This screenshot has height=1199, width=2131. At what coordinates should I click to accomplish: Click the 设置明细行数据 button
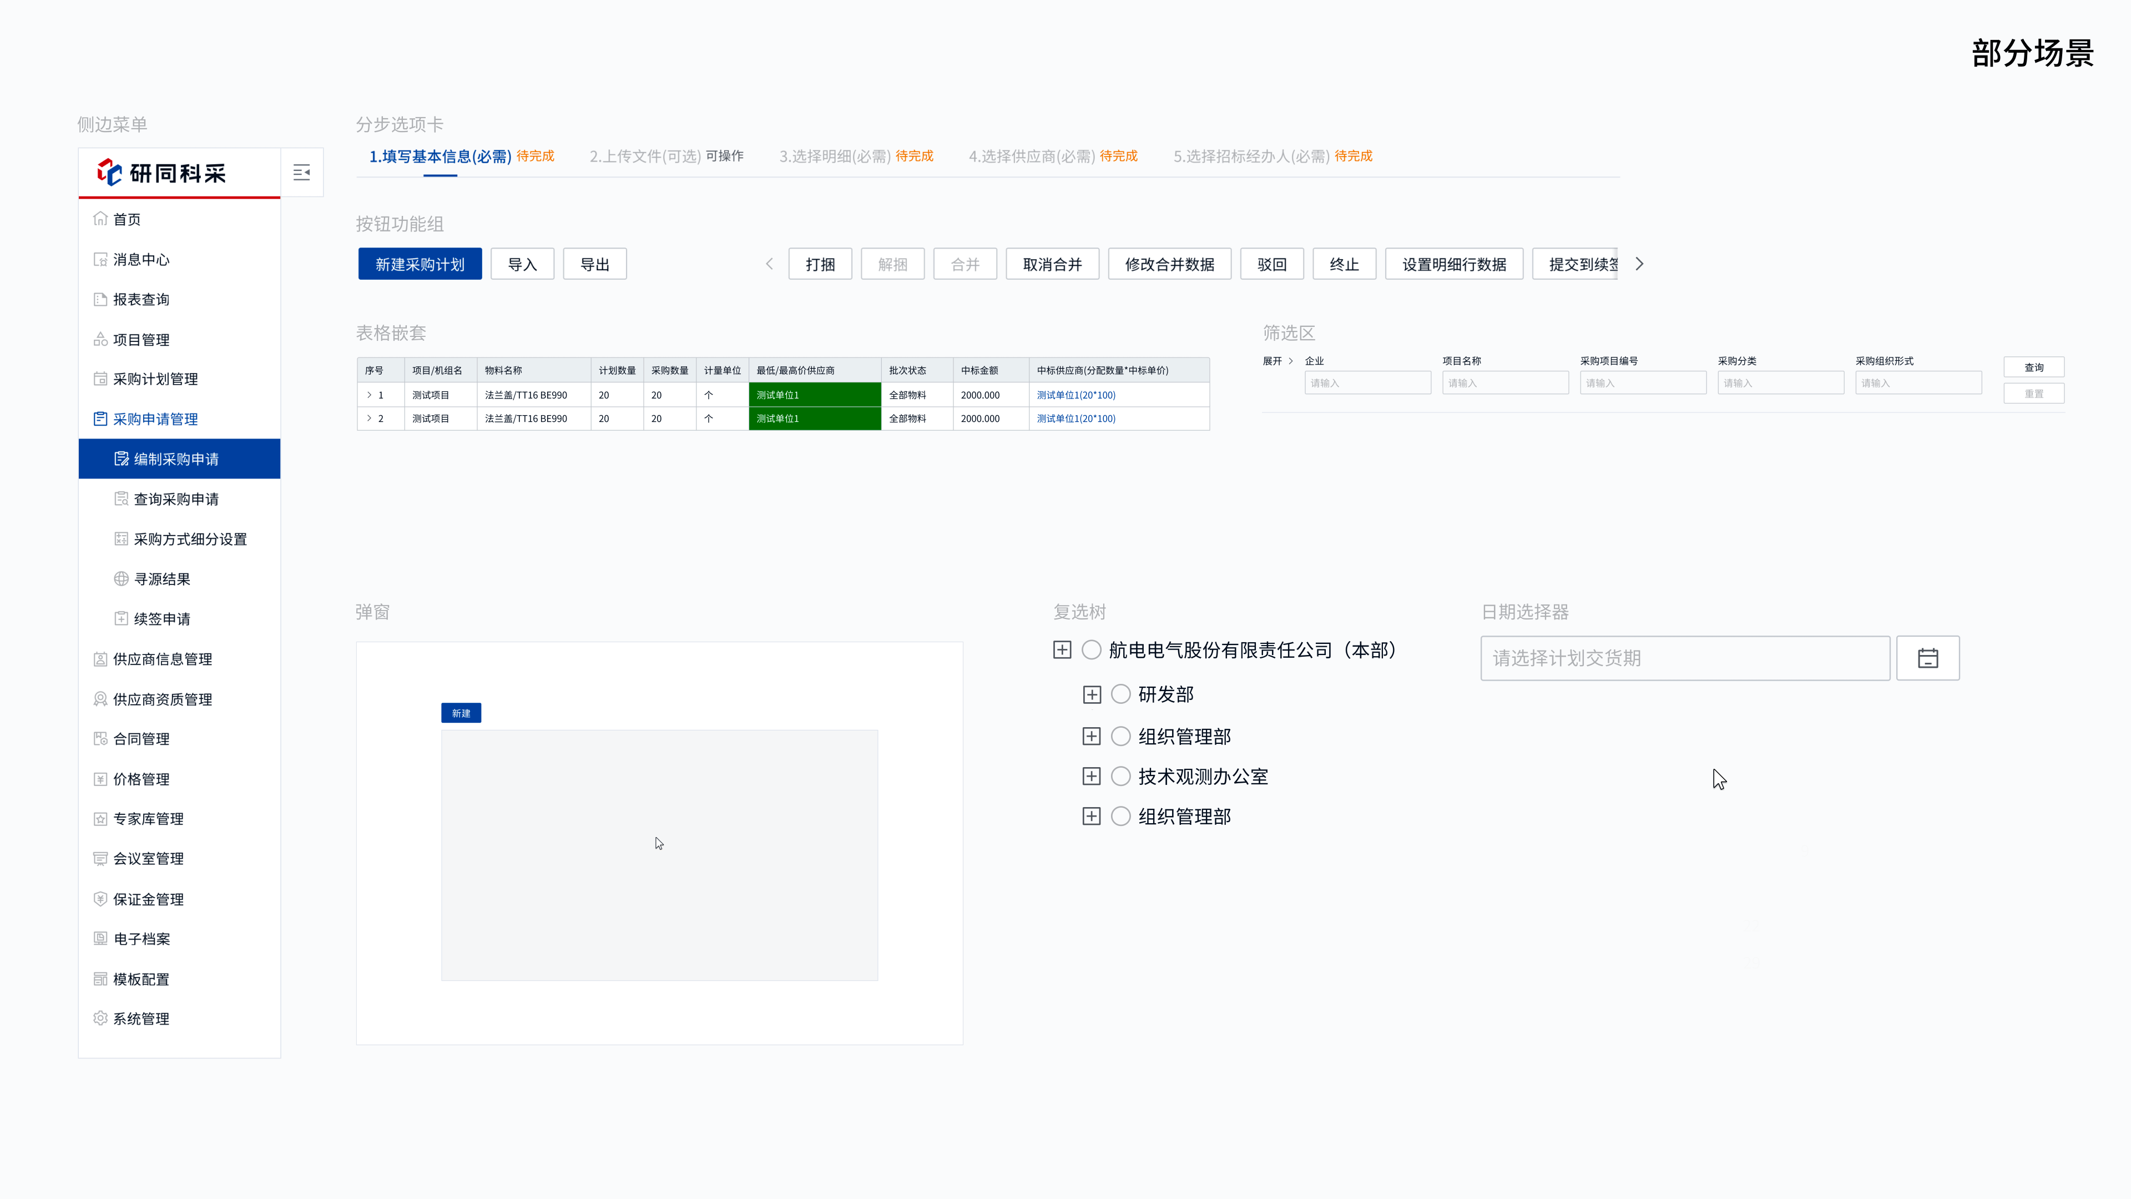(x=1453, y=264)
